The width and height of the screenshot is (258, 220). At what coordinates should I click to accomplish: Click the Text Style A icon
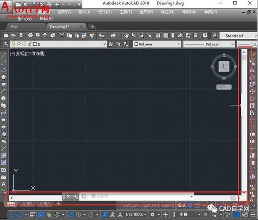(215, 35)
